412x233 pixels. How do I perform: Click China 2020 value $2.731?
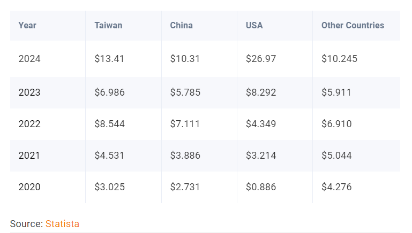(x=185, y=187)
